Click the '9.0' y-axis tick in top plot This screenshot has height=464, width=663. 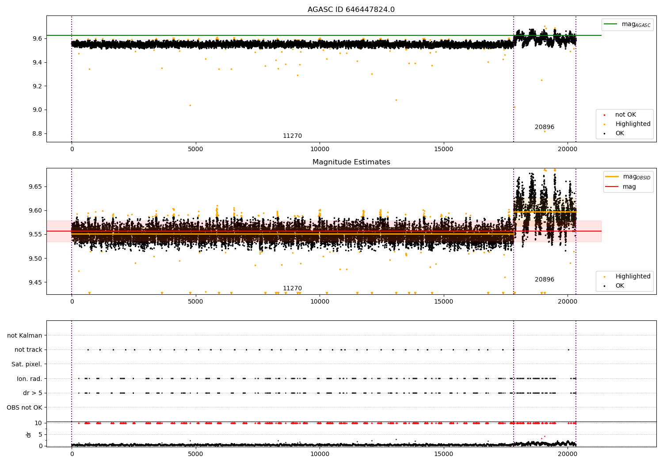(38, 110)
